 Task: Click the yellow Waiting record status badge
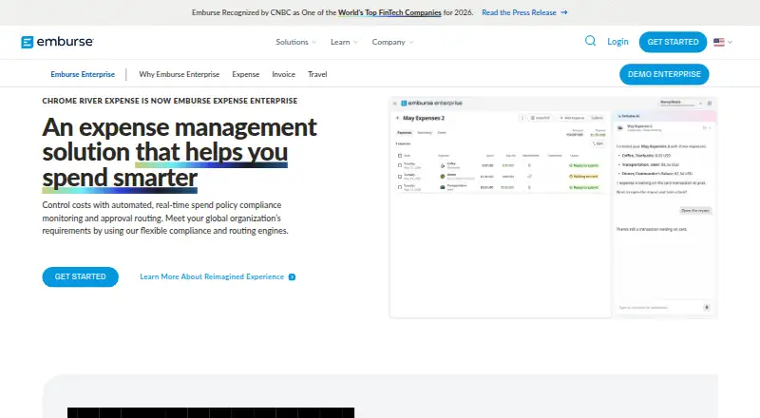pyautogui.click(x=583, y=177)
